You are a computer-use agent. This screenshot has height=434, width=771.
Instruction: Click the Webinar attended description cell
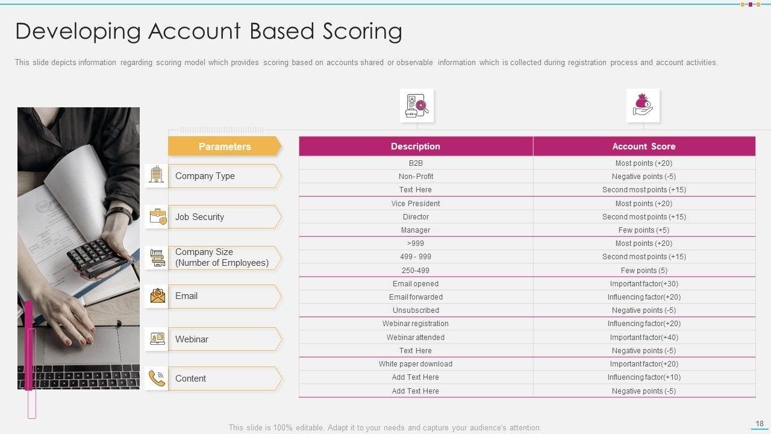pos(415,338)
